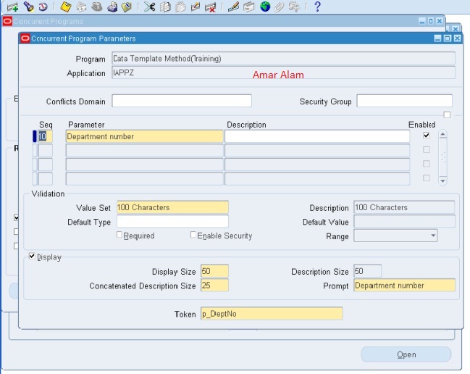This screenshot has width=470, height=374.
Task: Open the Range dropdown
Action: [433, 236]
